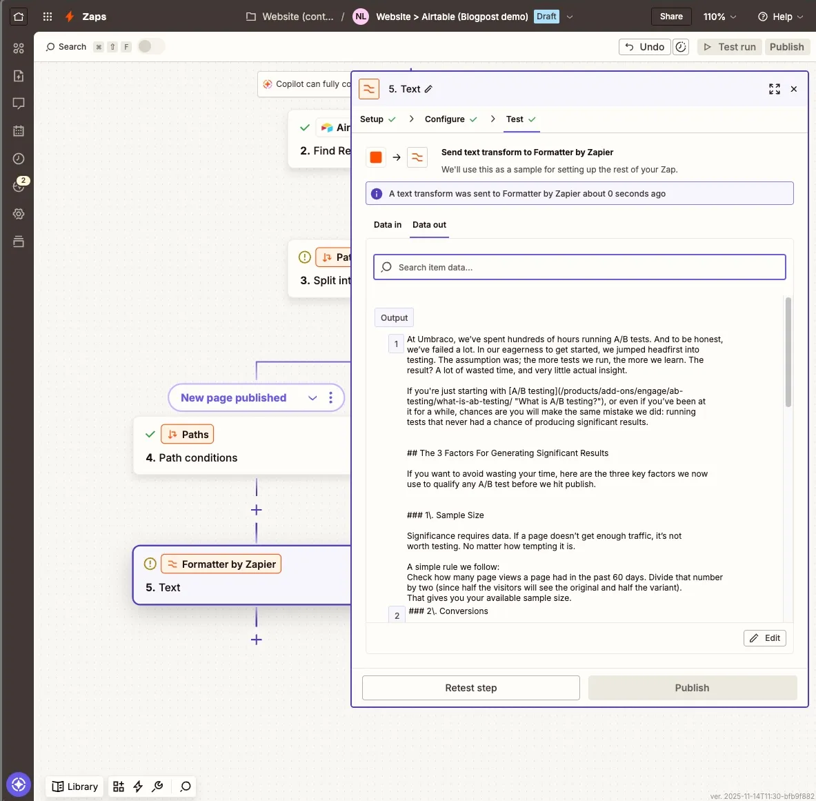The width and height of the screenshot is (816, 801).
Task: Expand the New page published path dropdown
Action: [x=312, y=397]
